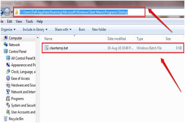
Task: Select Computer in navigation tree
Action: tap(15, 38)
